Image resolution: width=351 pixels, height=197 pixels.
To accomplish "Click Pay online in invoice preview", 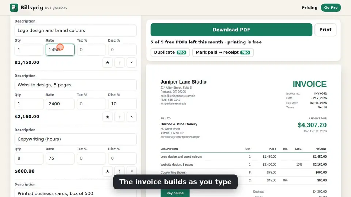I will pyautogui.click(x=175, y=193).
